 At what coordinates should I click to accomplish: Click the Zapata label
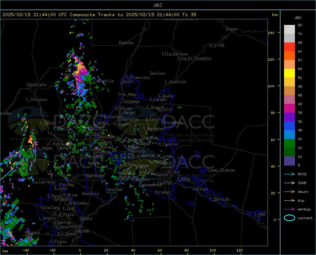pos(86,219)
